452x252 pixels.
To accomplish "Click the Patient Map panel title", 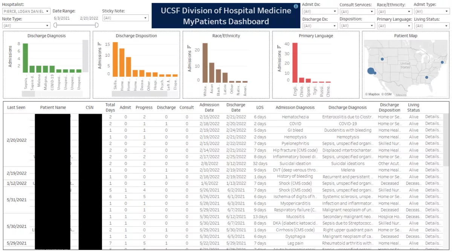I will tap(406, 36).
